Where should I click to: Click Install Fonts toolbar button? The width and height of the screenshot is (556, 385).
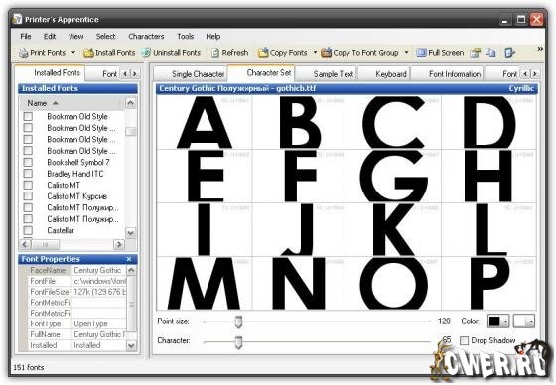pyautogui.click(x=109, y=53)
